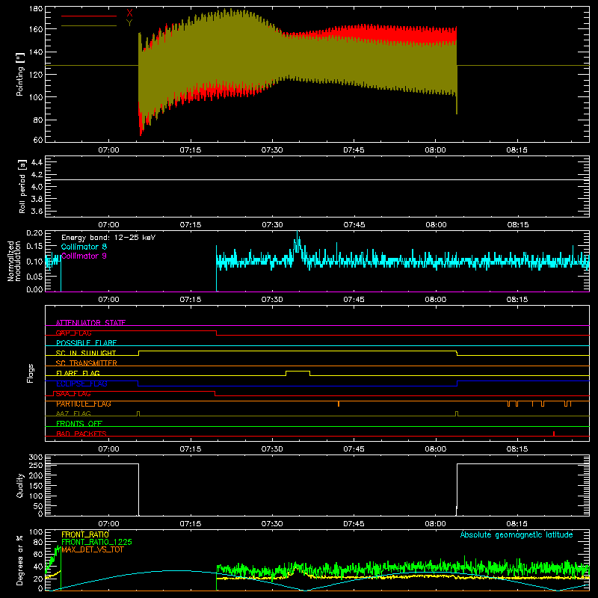
Task: Click the 07:00 label under Quality plot
Action: (108, 524)
